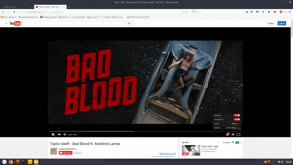Open the TaylorSwiftVEVO channel link

(67, 149)
